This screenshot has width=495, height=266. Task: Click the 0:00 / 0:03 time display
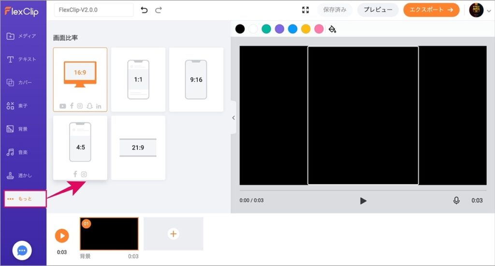tap(251, 200)
